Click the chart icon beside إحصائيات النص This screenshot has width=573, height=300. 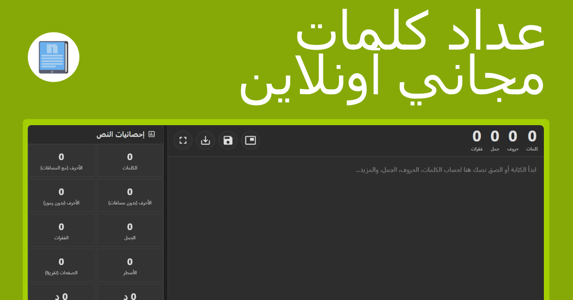(152, 134)
